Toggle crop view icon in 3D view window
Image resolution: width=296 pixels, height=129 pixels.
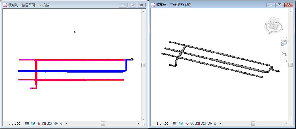(x=198, y=124)
